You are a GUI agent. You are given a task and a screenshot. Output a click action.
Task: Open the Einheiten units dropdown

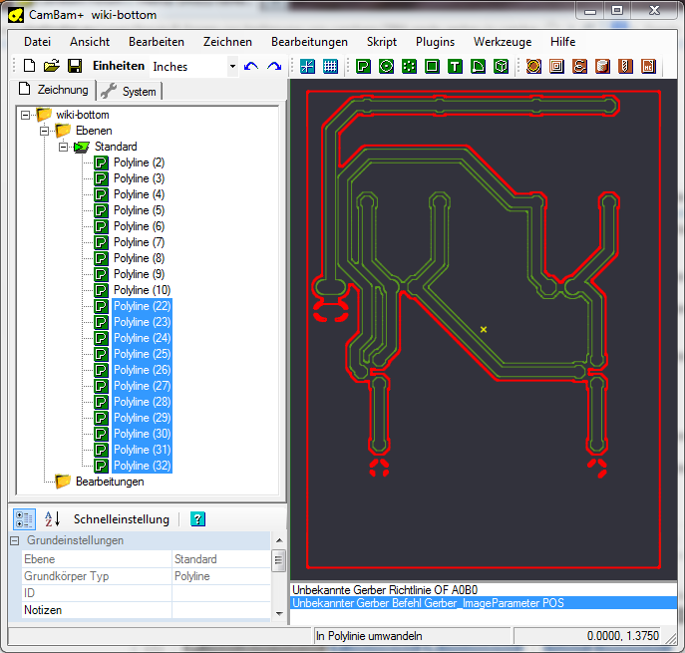click(232, 67)
